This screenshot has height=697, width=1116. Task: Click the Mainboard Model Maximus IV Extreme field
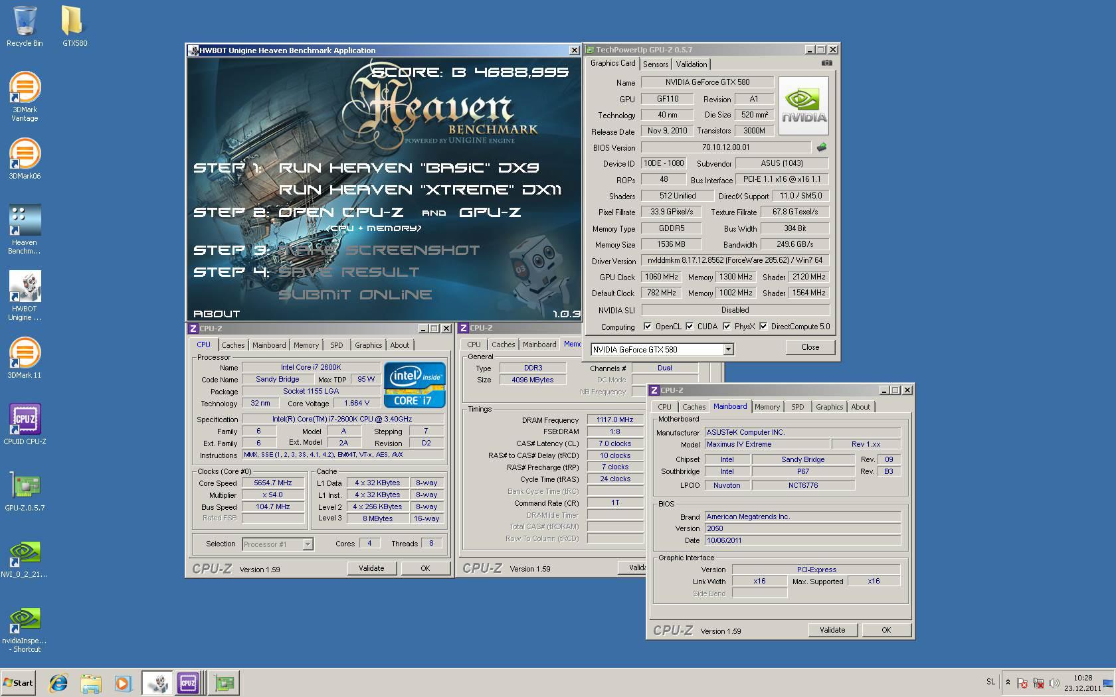coord(767,444)
